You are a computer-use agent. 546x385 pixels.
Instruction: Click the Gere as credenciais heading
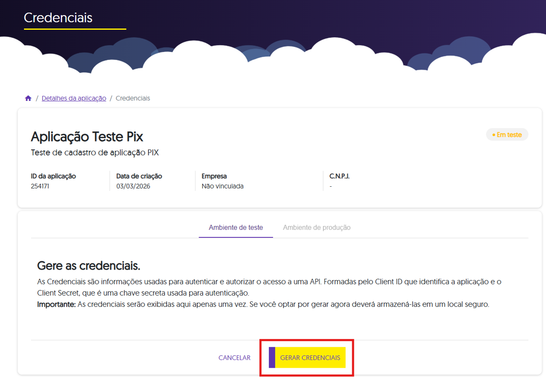(89, 266)
